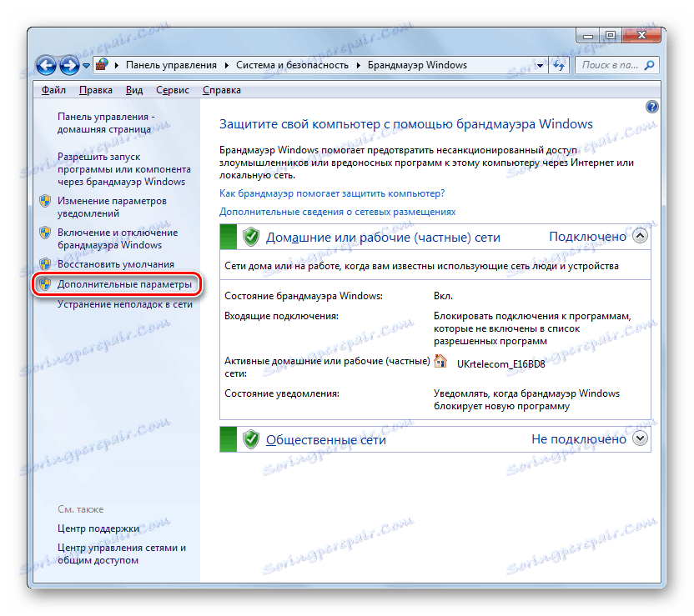Select Система и безопасность breadcrumb
Viewport: 694px width, 616px height.
(x=292, y=65)
